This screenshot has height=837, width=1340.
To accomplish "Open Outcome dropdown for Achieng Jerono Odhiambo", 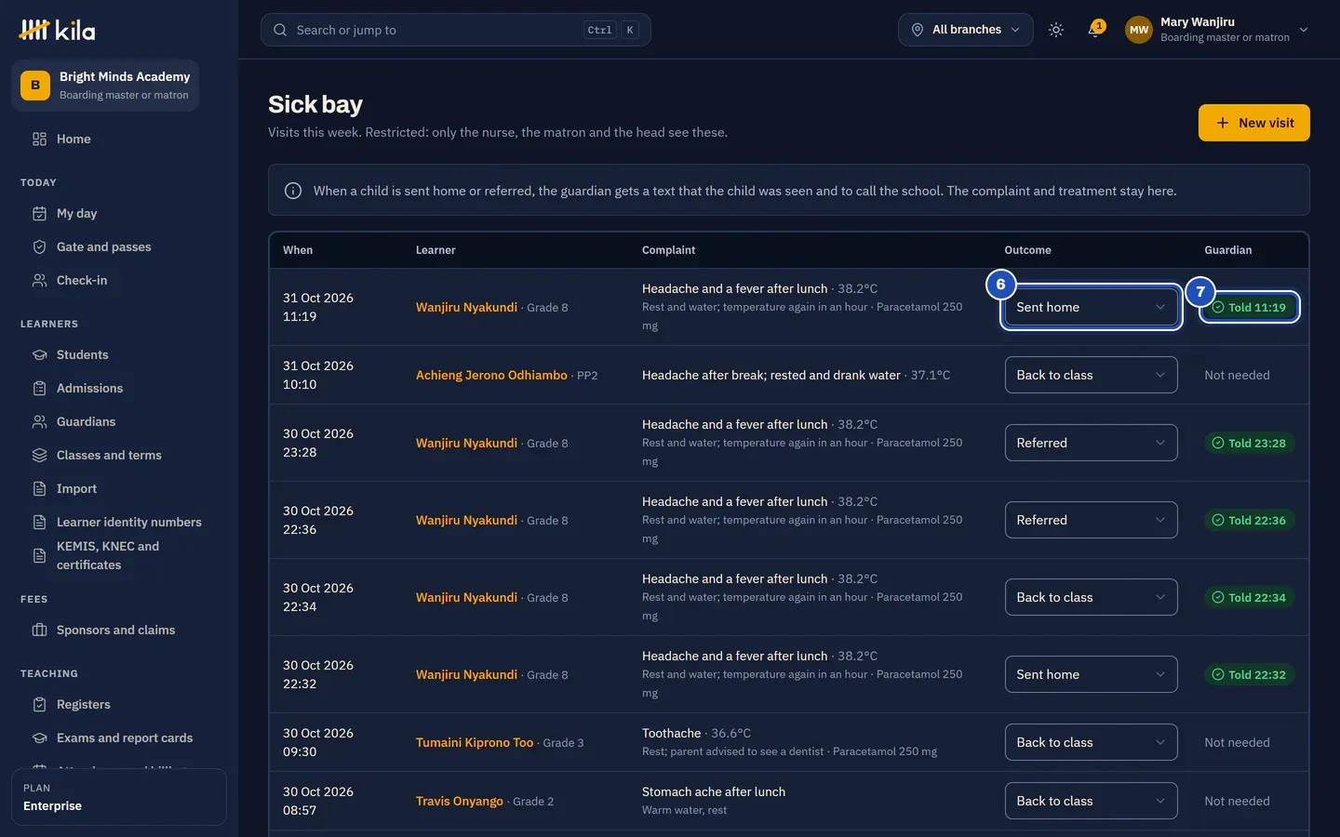I will [x=1091, y=375].
